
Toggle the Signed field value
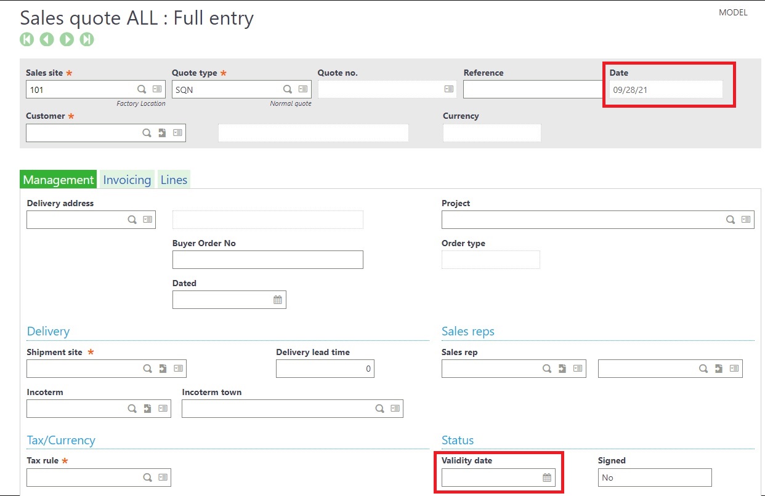(654, 477)
